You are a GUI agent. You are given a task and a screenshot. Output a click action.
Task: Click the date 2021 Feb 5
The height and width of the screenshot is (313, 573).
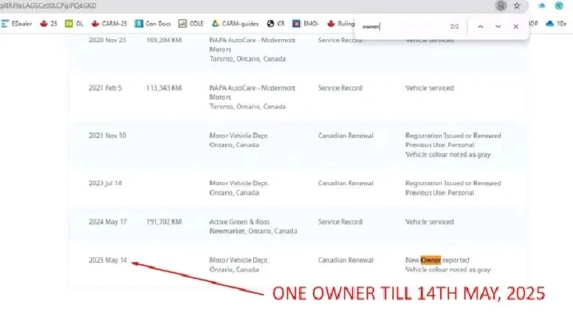pyautogui.click(x=106, y=88)
